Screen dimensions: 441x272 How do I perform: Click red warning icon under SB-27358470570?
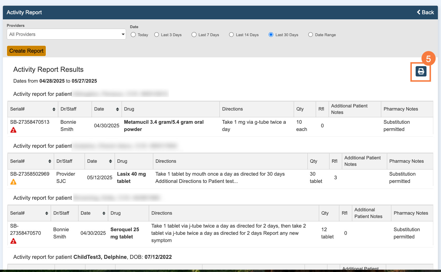13,241
